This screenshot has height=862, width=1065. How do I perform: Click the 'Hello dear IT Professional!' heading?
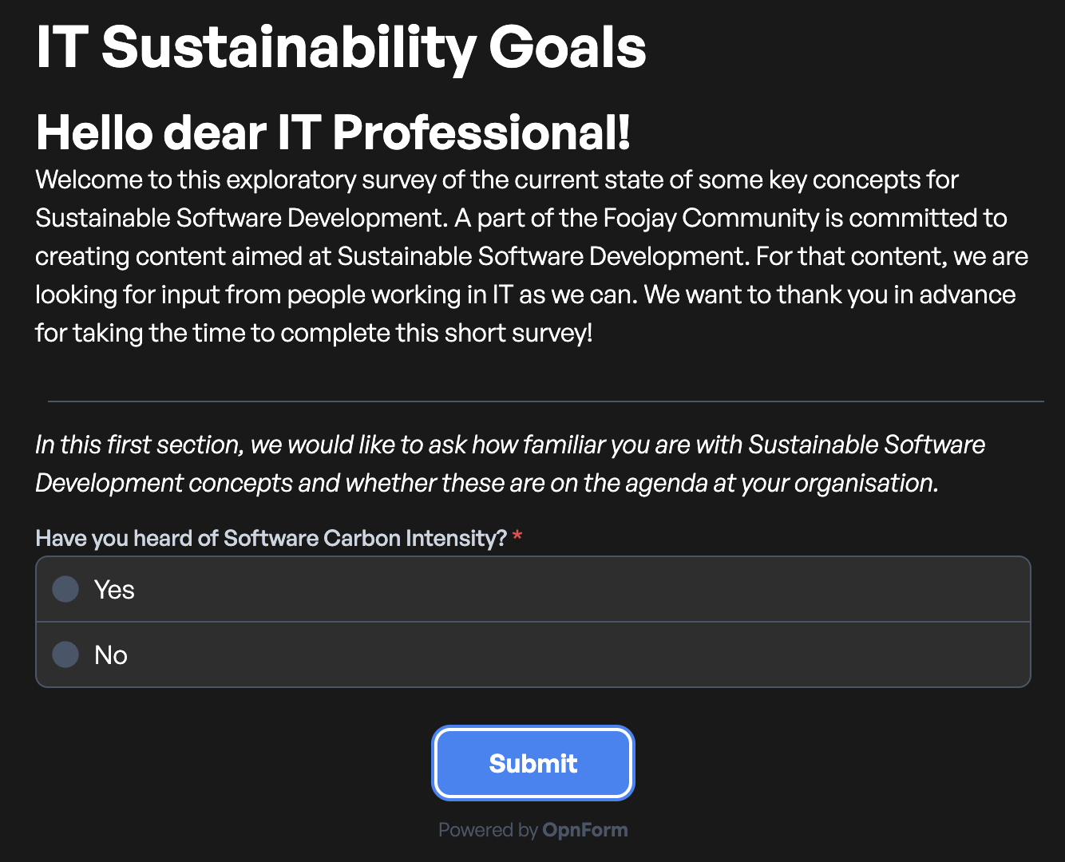tap(334, 132)
